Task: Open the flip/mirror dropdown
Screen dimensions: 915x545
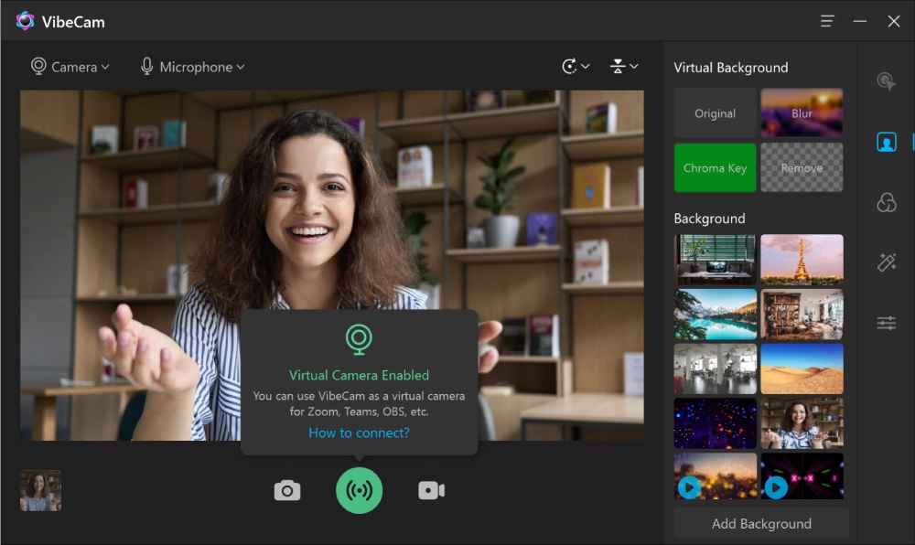Action: pos(625,67)
